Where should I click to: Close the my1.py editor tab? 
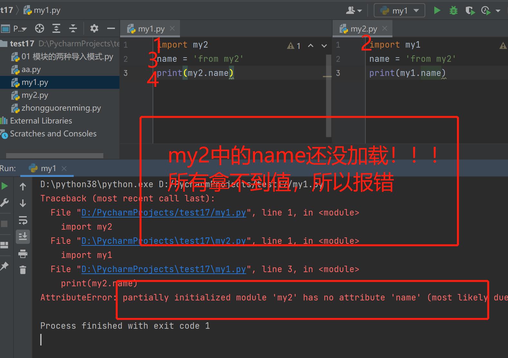pyautogui.click(x=172, y=28)
